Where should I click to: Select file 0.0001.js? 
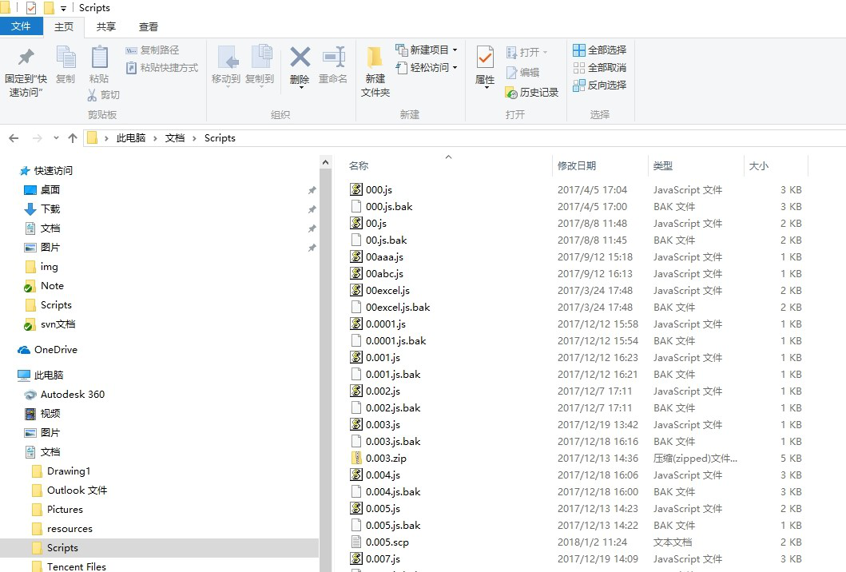[x=378, y=324]
